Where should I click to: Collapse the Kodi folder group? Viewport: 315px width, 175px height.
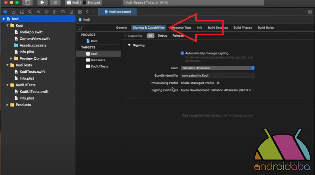click(x=7, y=25)
